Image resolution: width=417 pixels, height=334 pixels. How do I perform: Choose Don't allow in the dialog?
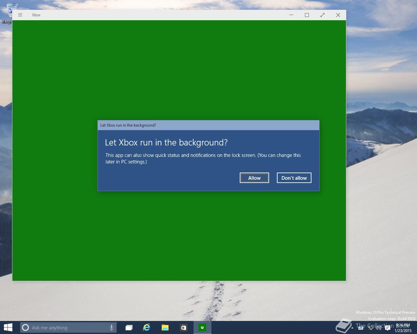pos(294,178)
